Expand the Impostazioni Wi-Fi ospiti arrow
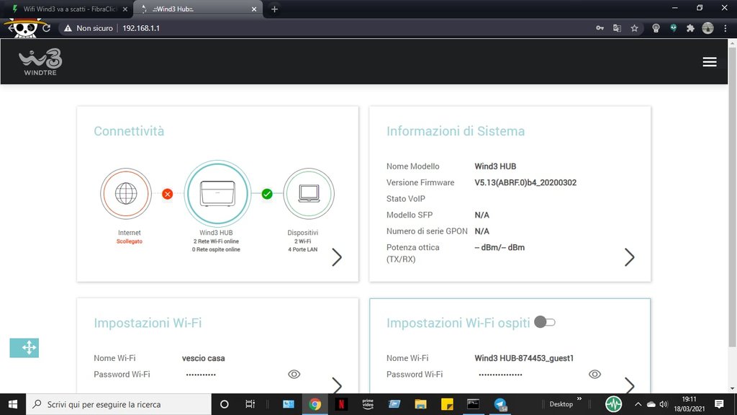The height and width of the screenshot is (415, 737). [629, 385]
